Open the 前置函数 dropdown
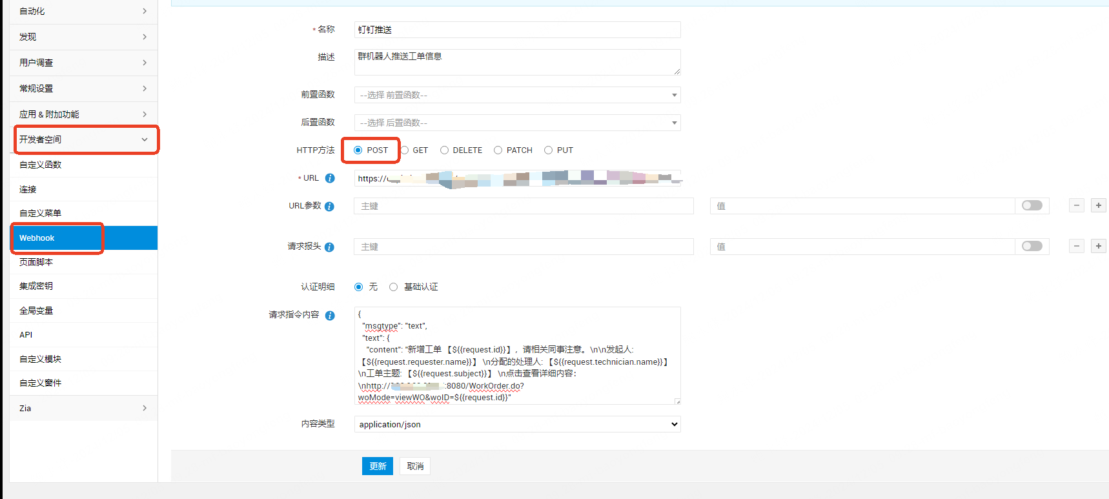Screen dimensions: 1109x499 tap(518, 95)
